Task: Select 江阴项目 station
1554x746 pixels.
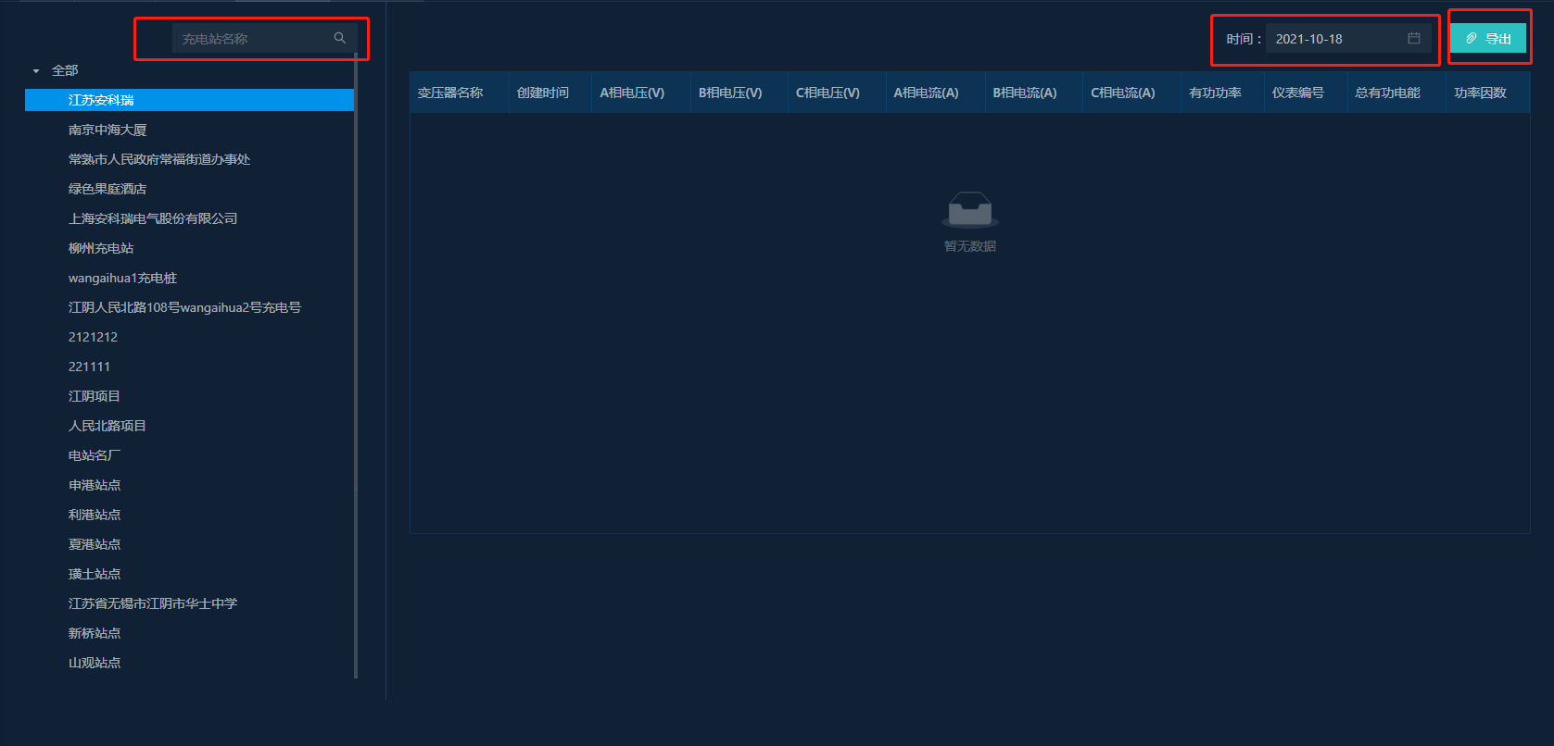Action: click(95, 396)
